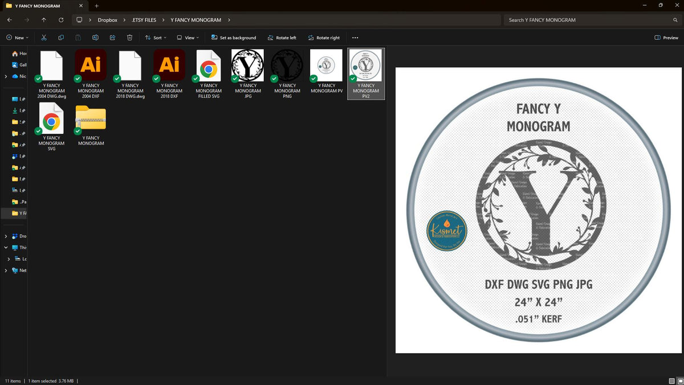Select Y FANCY MONOGRAM 2004 DWG.dwg file

(x=51, y=74)
